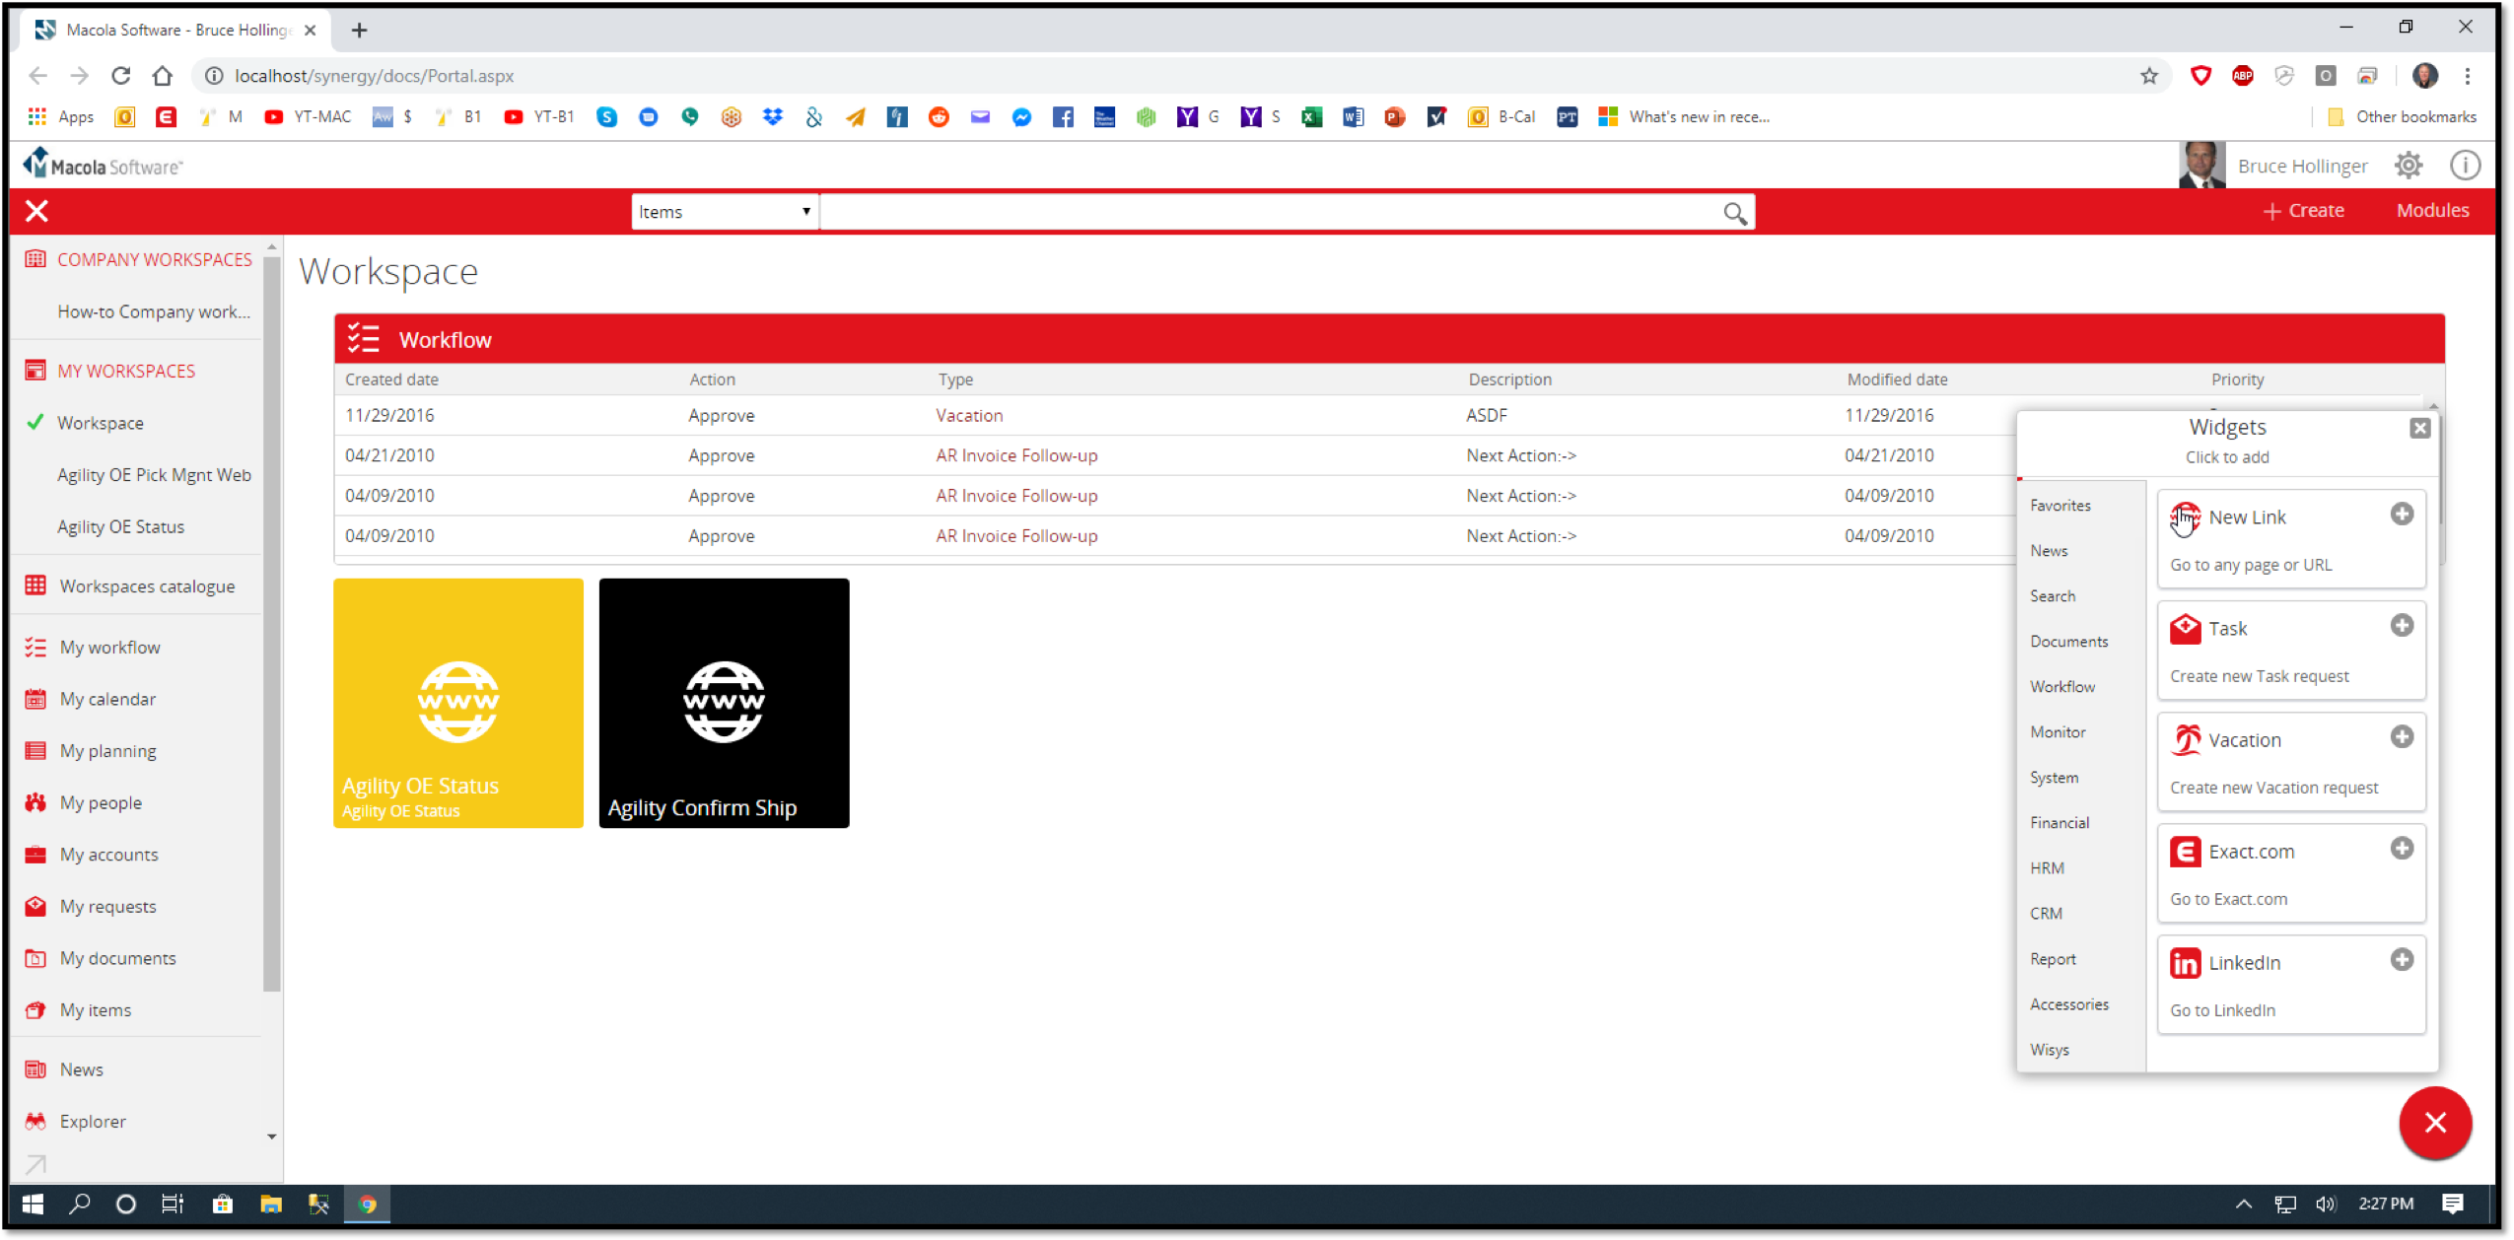Expand the Wisys widget category

(2049, 1050)
